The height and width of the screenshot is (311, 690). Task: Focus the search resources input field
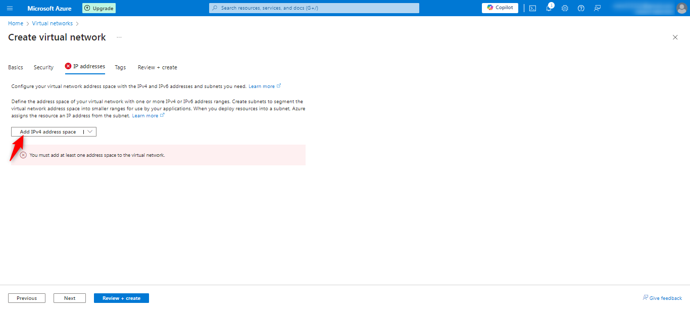[314, 8]
